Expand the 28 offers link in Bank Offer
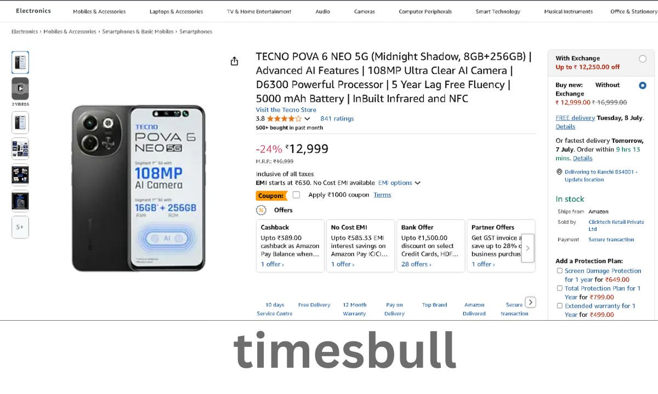 tap(416, 264)
